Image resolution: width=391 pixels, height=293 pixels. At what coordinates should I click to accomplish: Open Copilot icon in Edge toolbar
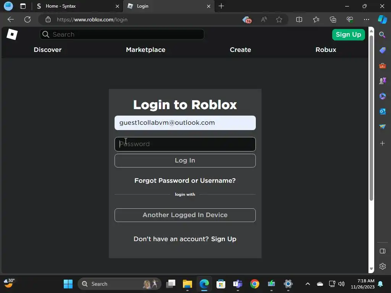(x=382, y=19)
